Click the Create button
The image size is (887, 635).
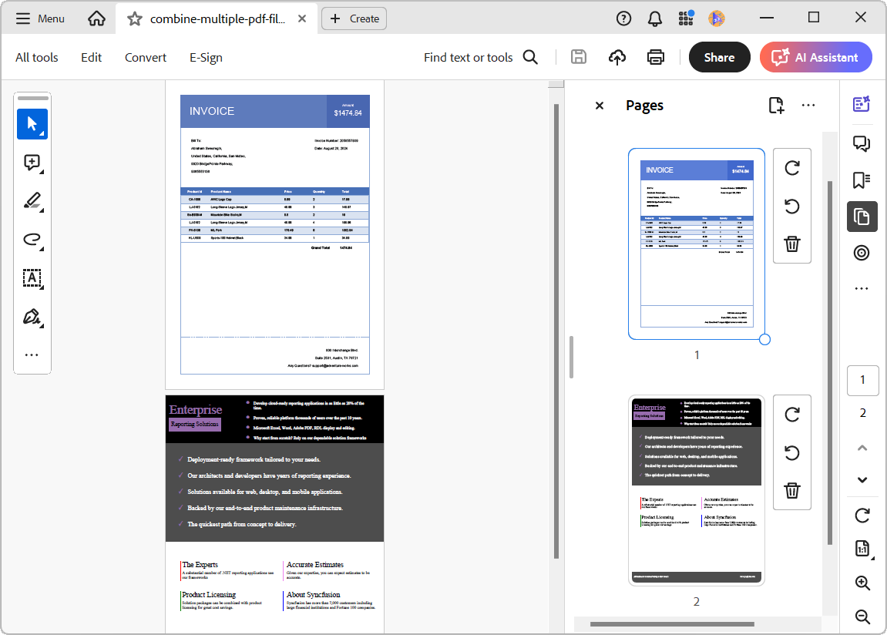coord(354,18)
